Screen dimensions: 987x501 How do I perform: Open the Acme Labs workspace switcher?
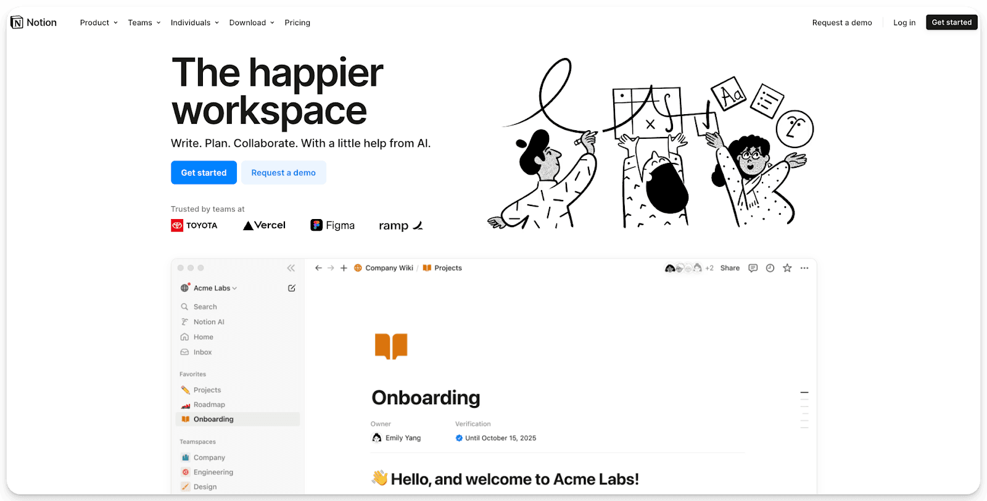click(212, 288)
